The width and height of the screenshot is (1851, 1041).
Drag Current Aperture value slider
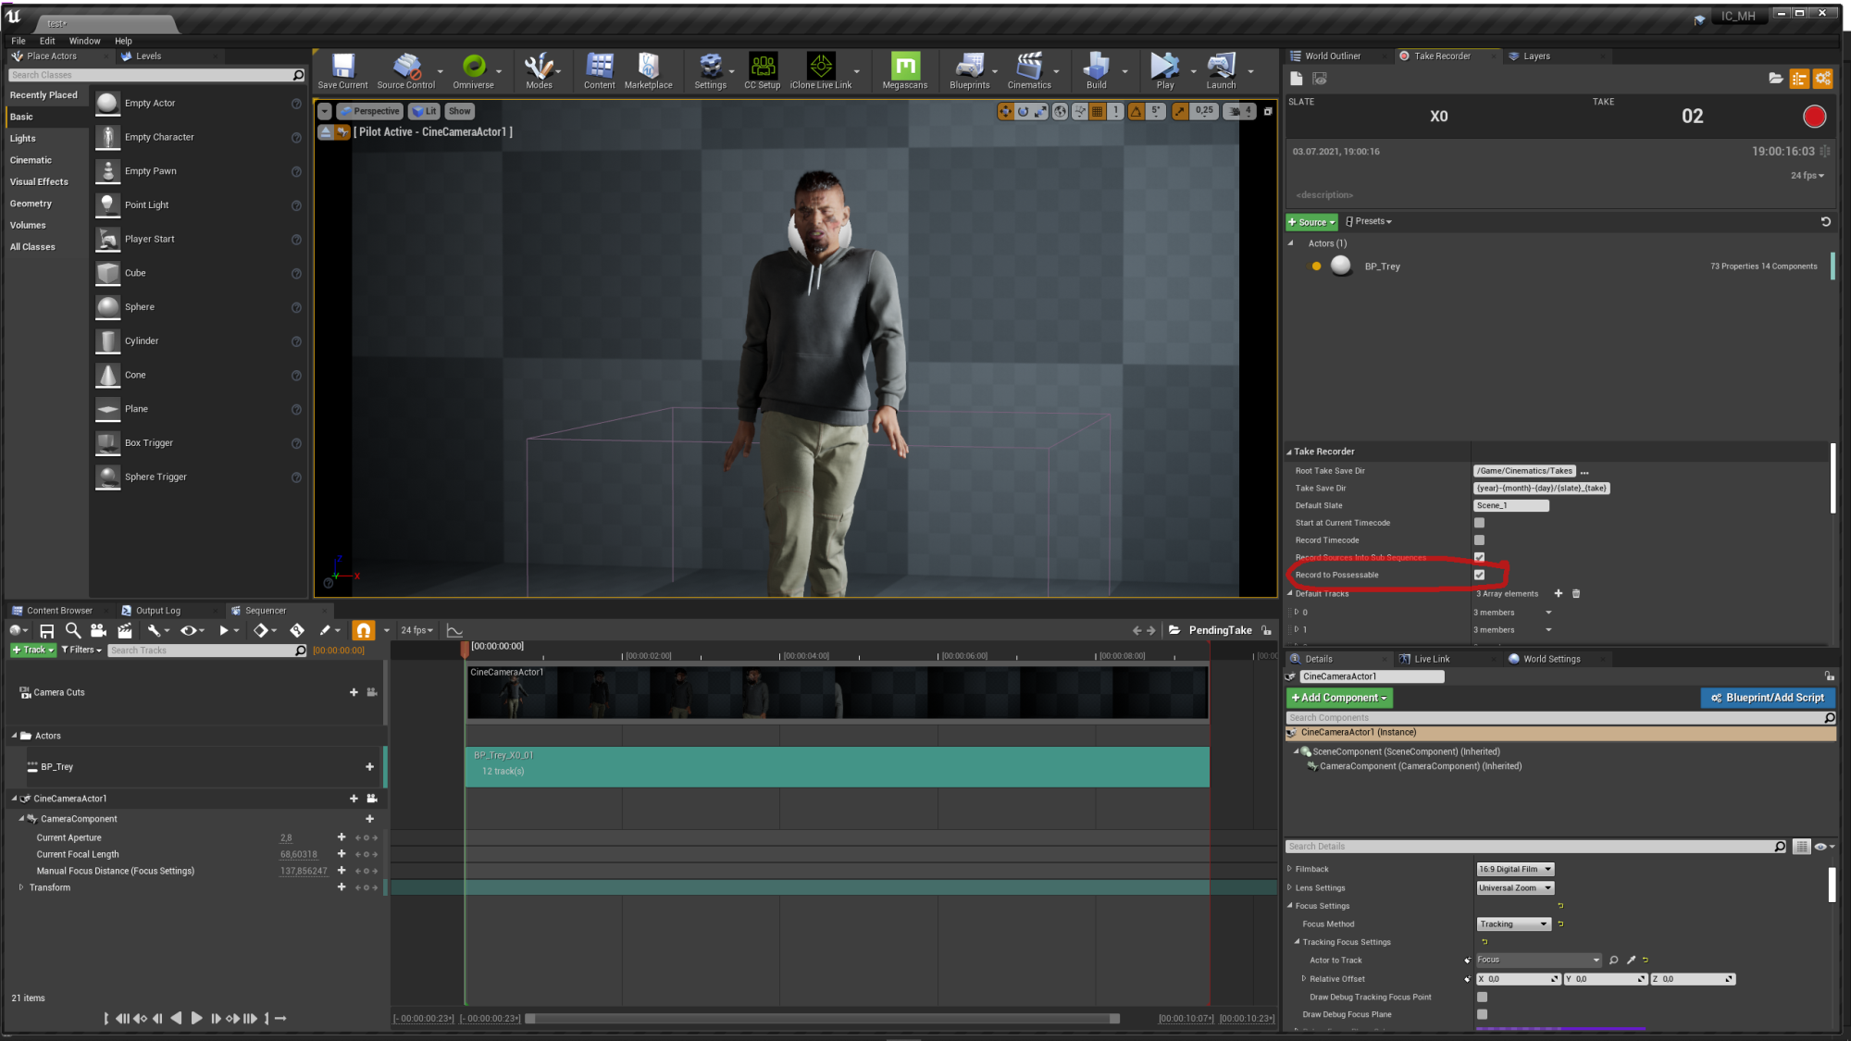(x=286, y=837)
